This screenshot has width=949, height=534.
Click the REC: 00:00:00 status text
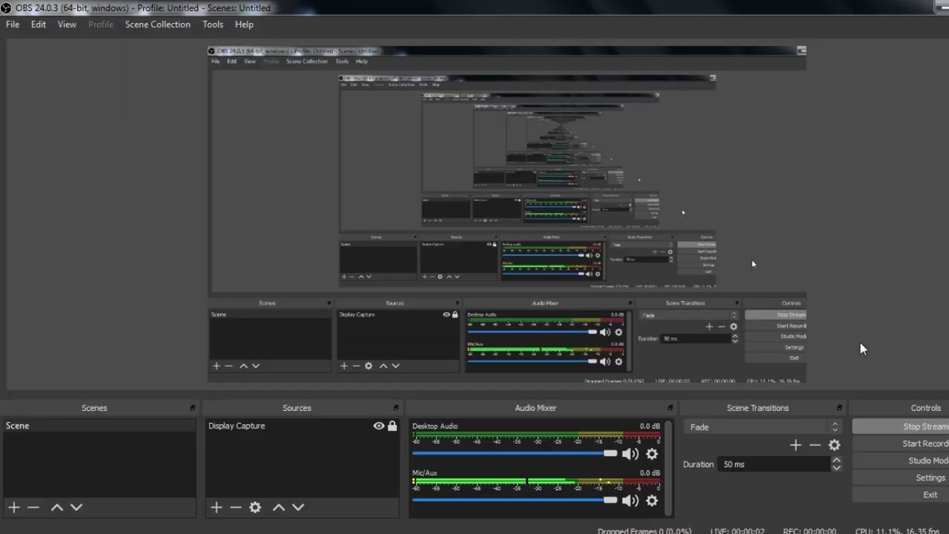pos(810,531)
